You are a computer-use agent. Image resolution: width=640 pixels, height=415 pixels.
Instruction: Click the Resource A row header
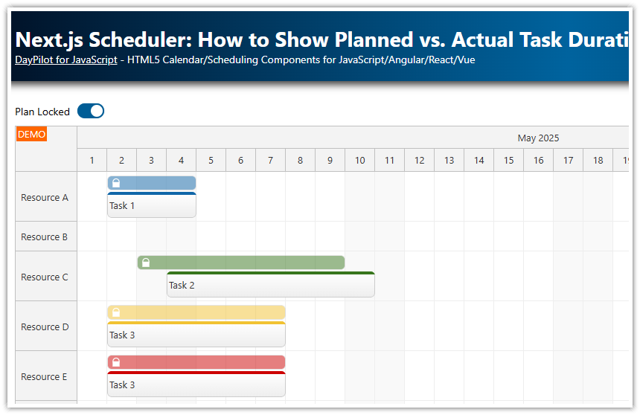[45, 197]
